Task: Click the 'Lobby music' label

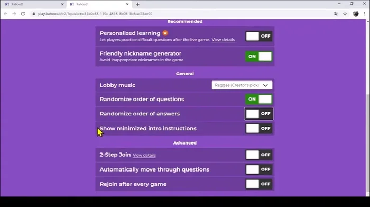Action: [117, 85]
